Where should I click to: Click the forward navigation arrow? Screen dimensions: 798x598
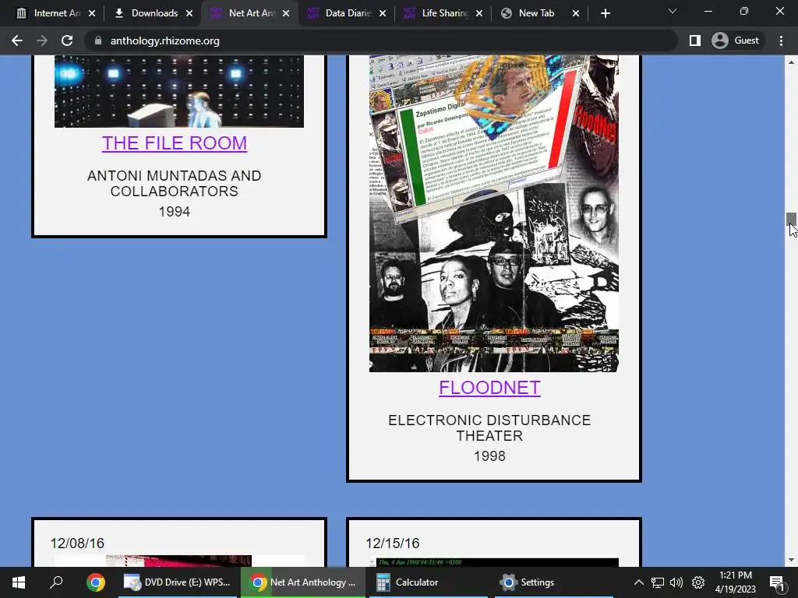tap(42, 40)
